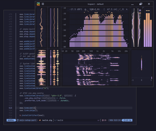Select the stereo correlation vectorscope panel

pyautogui.click(x=142, y=65)
